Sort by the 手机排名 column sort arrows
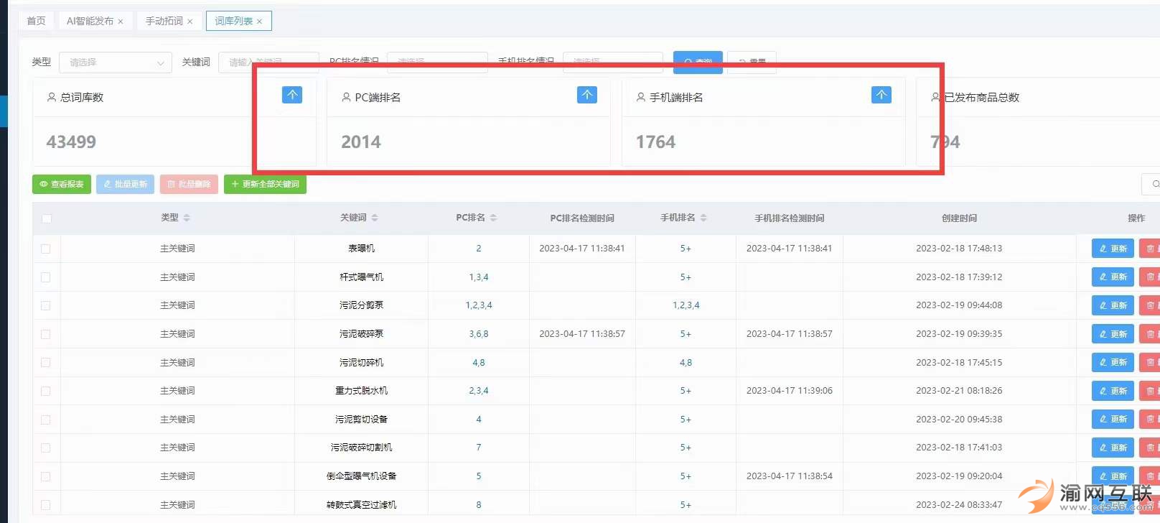Screen dimensions: 1160x523 pos(703,218)
